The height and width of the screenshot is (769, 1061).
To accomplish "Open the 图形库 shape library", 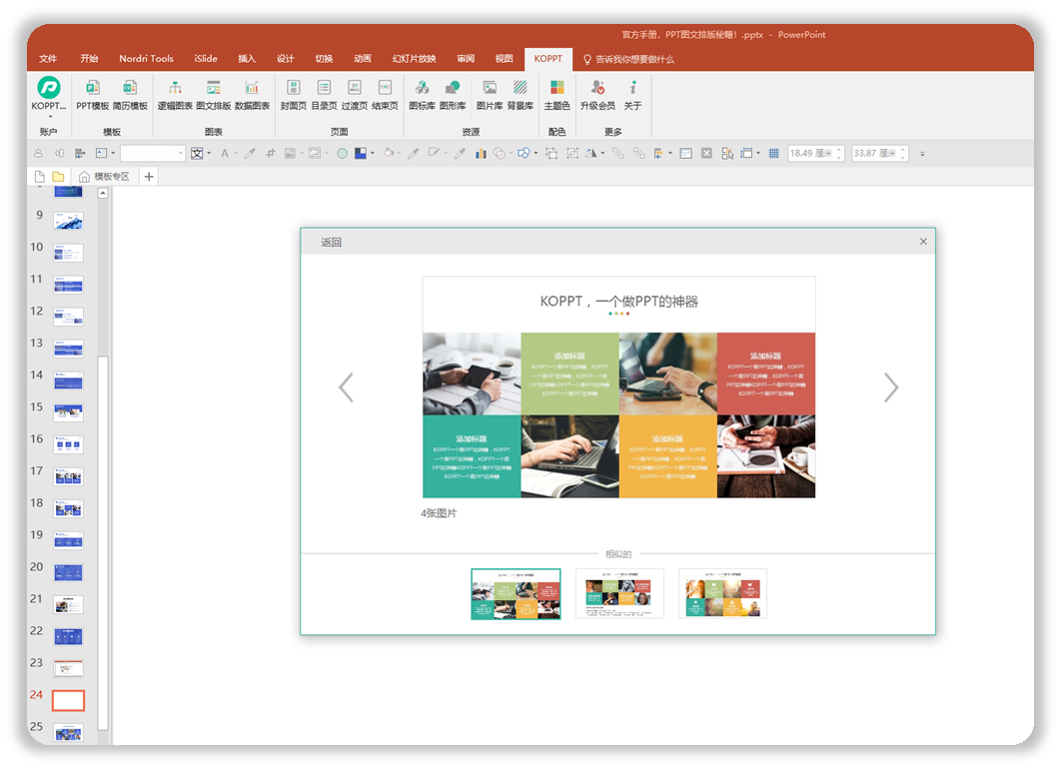I will point(453,95).
